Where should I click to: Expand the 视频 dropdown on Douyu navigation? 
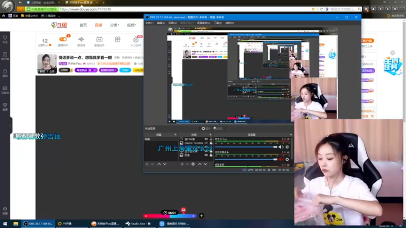pyautogui.click(x=131, y=25)
